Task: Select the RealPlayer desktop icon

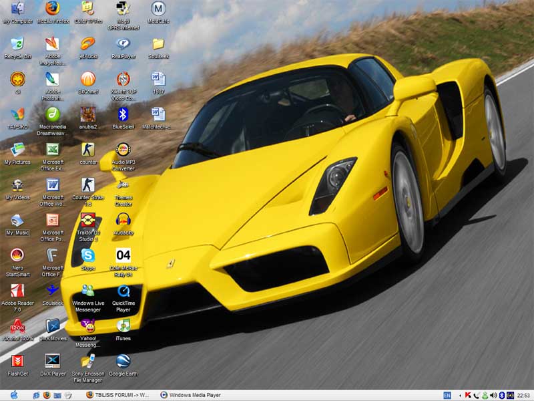Action: [x=123, y=47]
